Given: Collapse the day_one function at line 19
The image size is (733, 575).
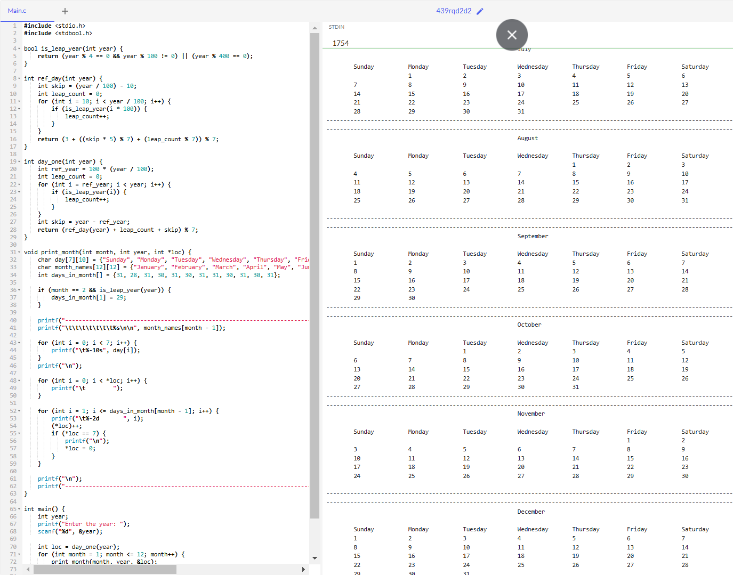Looking at the screenshot, I should tap(20, 161).
